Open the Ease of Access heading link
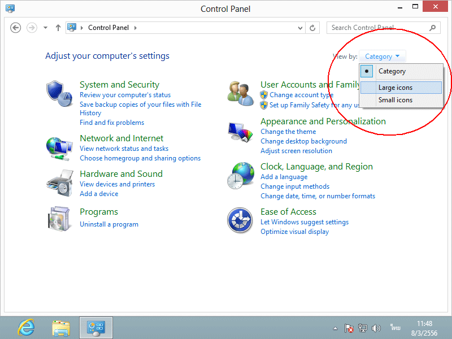Viewport: 452px width, 339px height. tap(288, 212)
